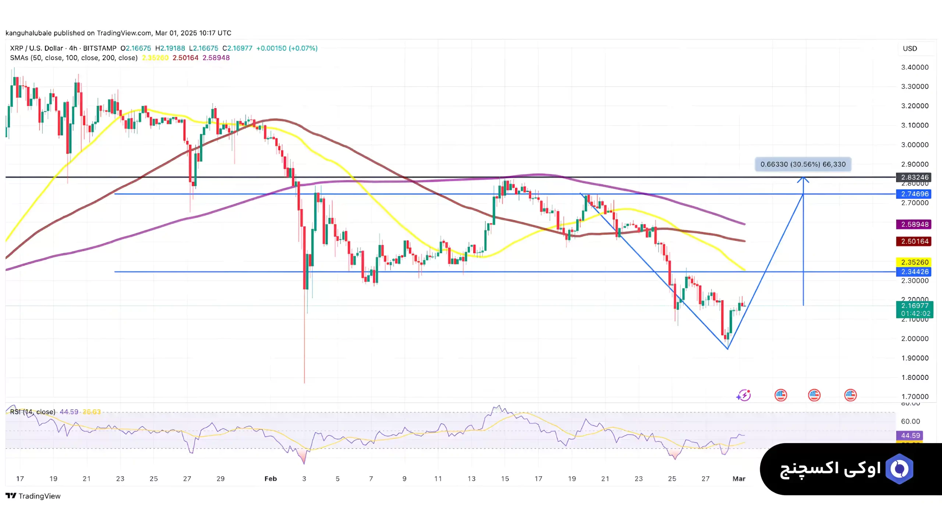Click the 9 date axis label
The height and width of the screenshot is (530, 942).
point(404,479)
